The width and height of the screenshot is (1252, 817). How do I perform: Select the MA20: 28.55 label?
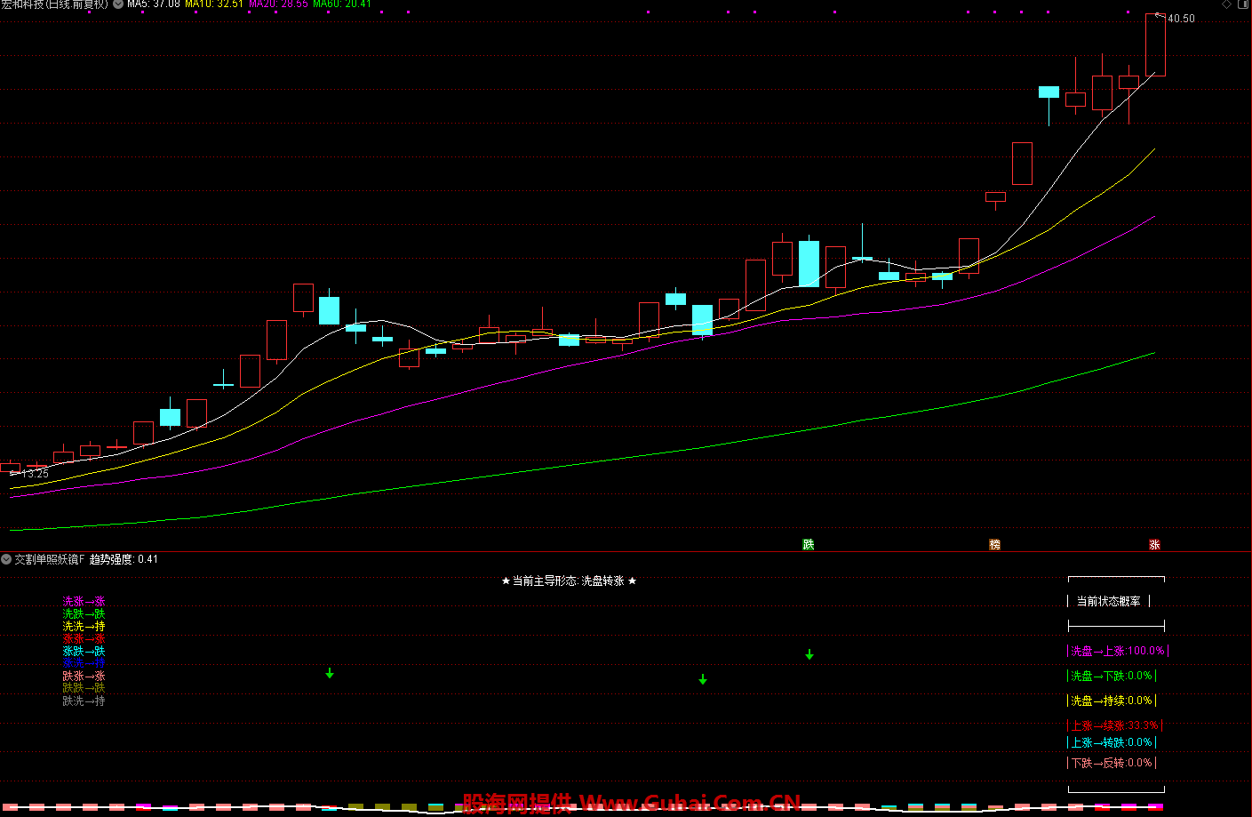tap(279, 4)
